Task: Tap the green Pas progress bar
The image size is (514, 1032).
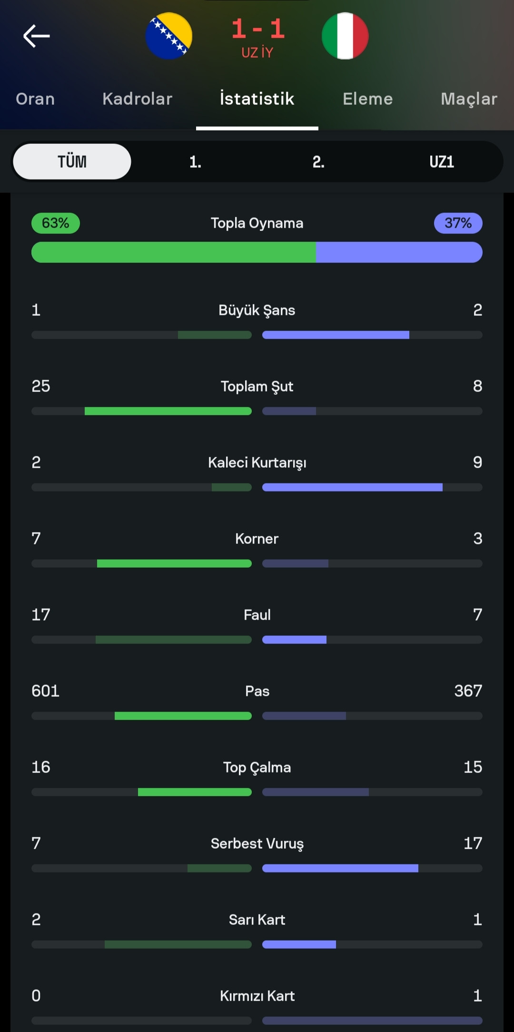Action: pos(183,716)
